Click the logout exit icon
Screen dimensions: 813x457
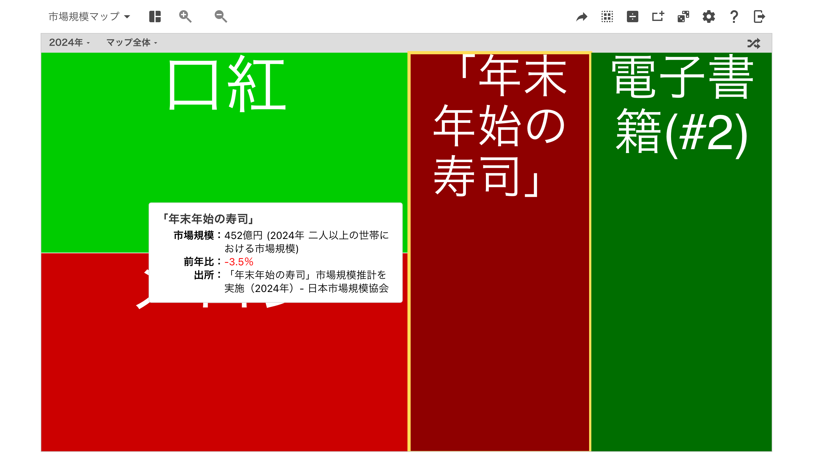click(x=760, y=17)
